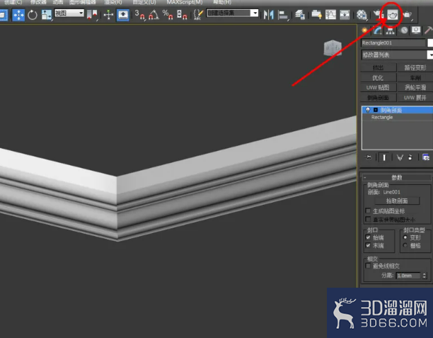Click the Mirror tool icon
433x338 pixels.
[268, 15]
